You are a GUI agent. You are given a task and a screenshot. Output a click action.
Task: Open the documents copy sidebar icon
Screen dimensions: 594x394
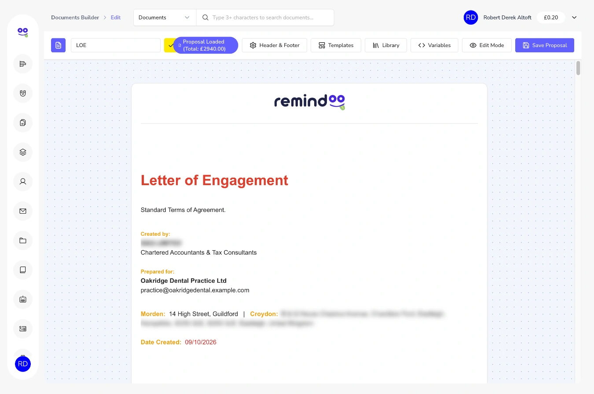23,123
